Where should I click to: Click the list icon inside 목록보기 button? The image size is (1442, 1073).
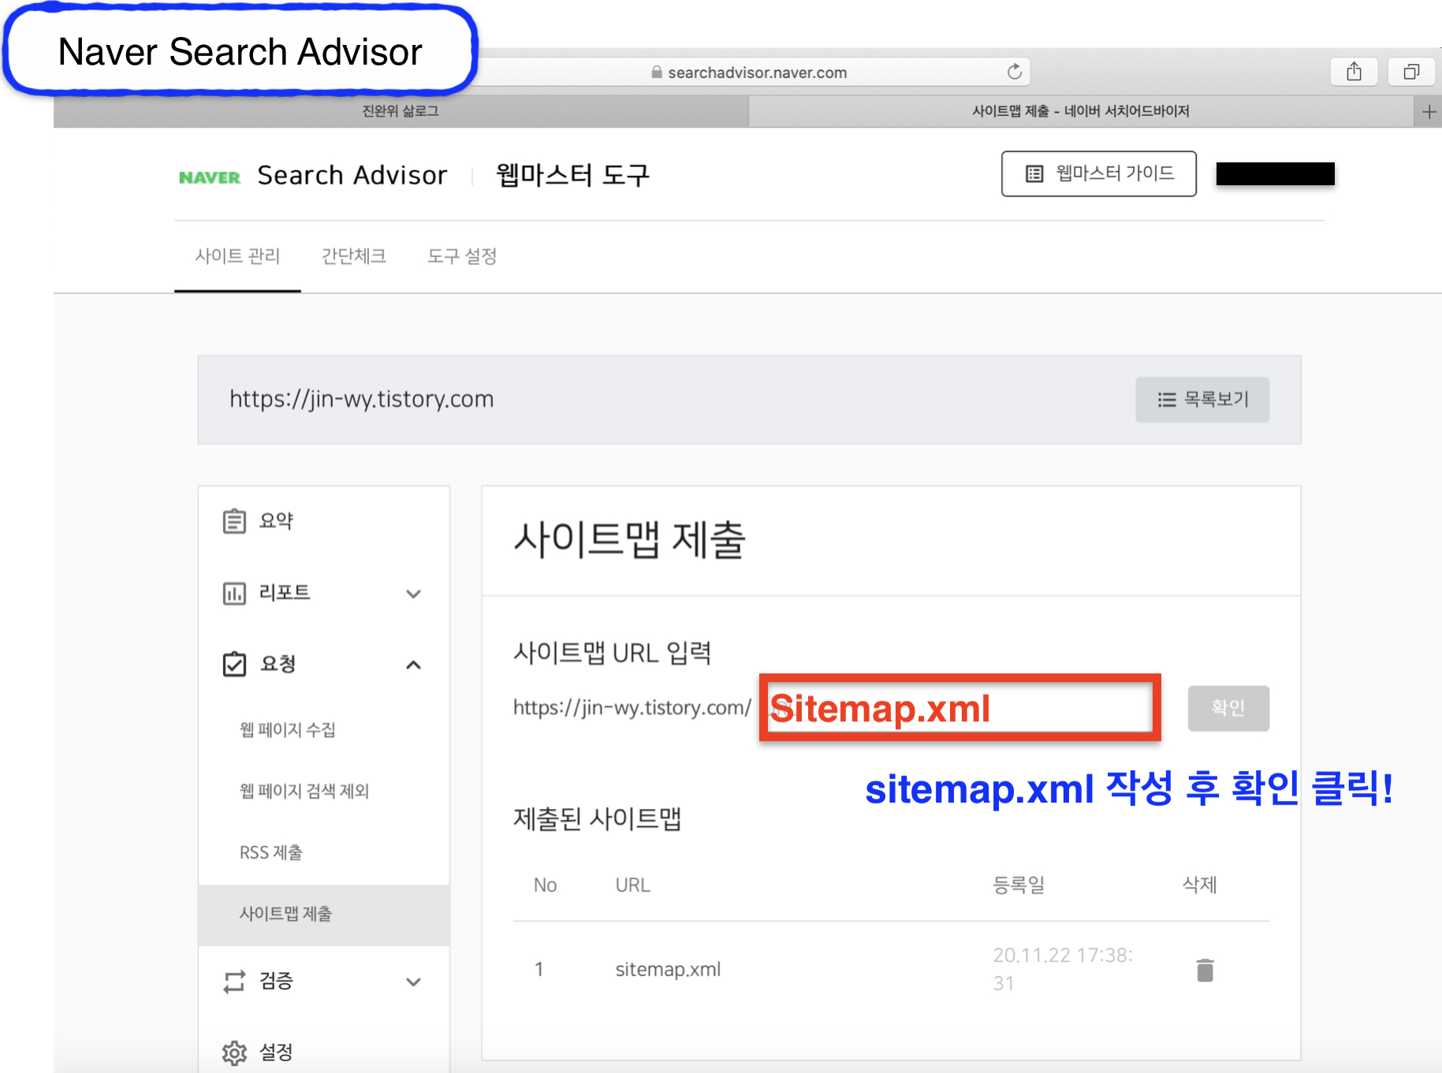pos(1167,400)
